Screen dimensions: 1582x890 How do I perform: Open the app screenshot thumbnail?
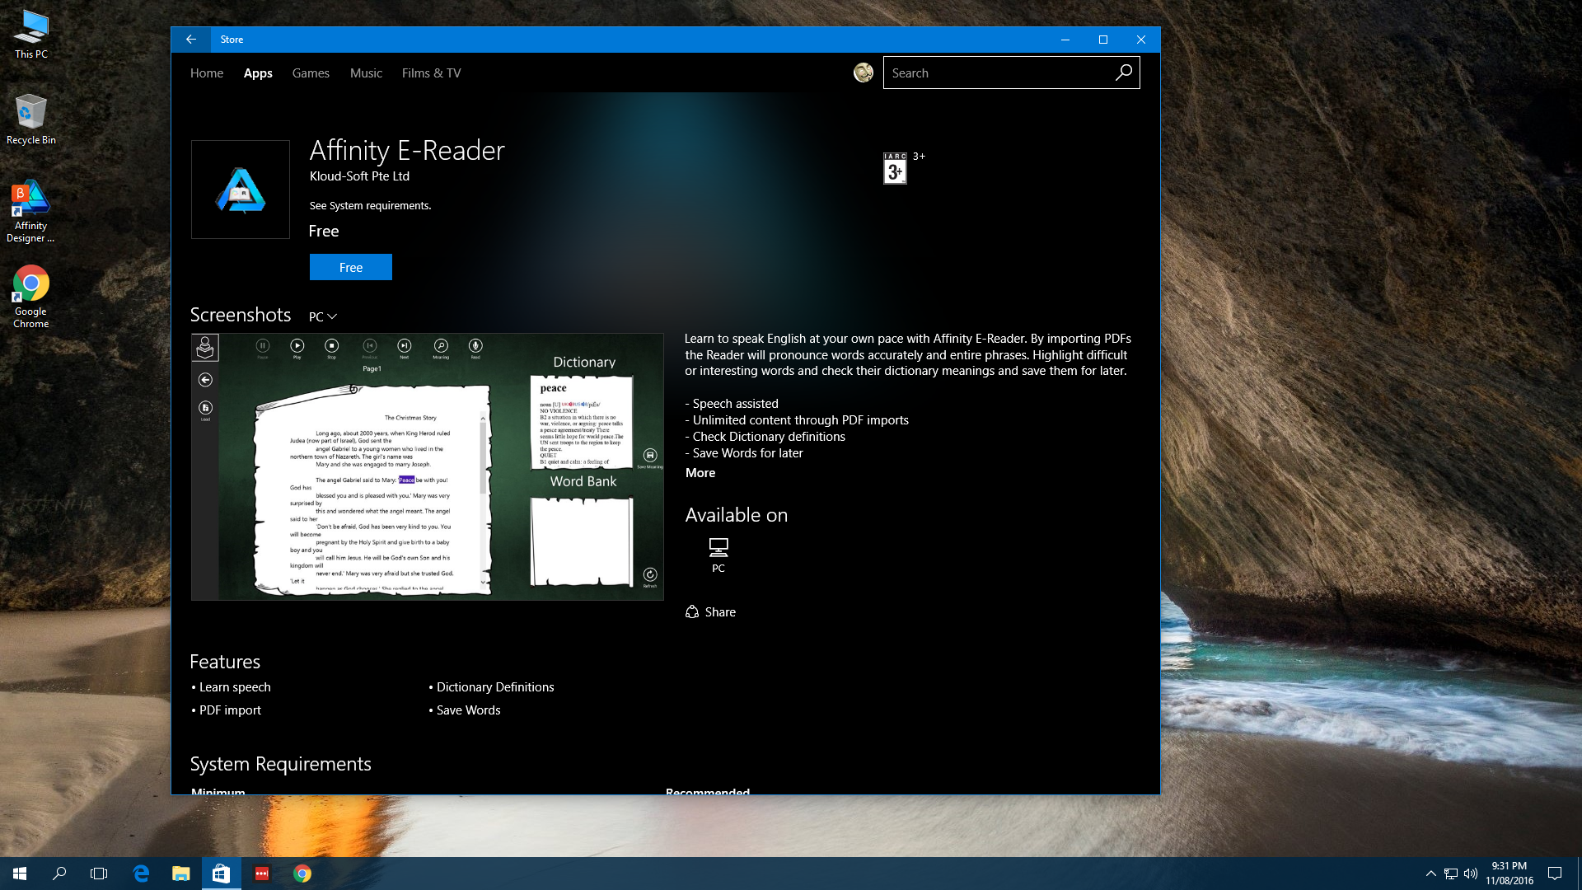428,466
